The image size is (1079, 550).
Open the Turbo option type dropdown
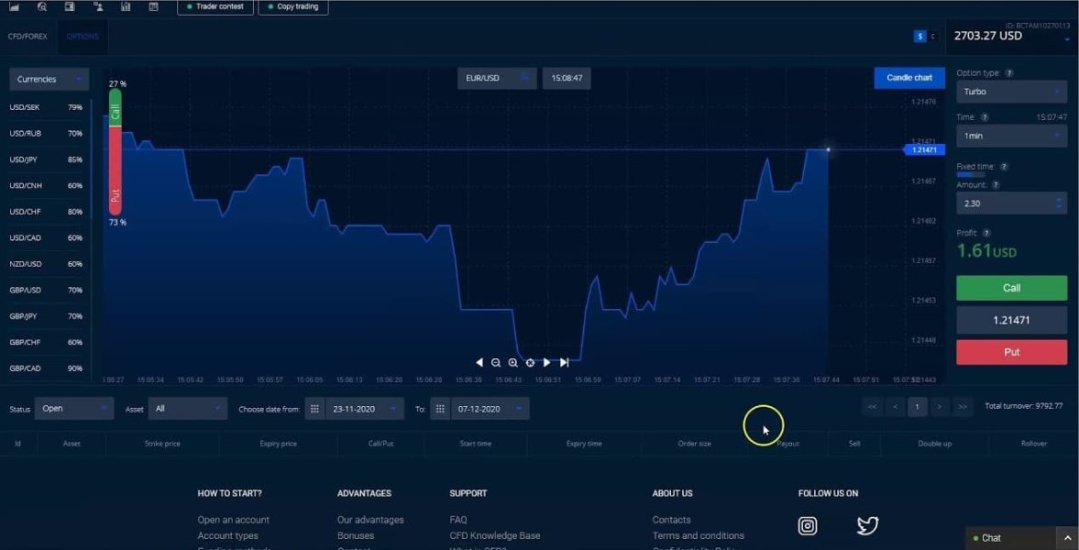[1011, 92]
